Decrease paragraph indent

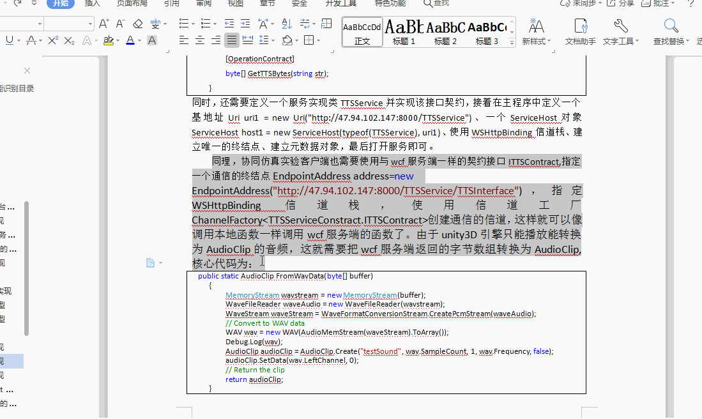[229, 24]
